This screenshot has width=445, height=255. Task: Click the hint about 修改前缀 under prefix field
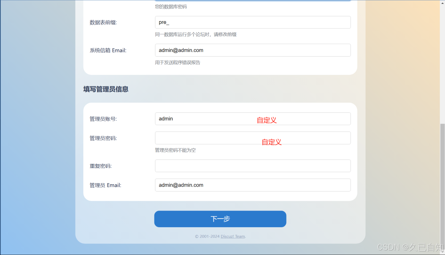coord(195,34)
